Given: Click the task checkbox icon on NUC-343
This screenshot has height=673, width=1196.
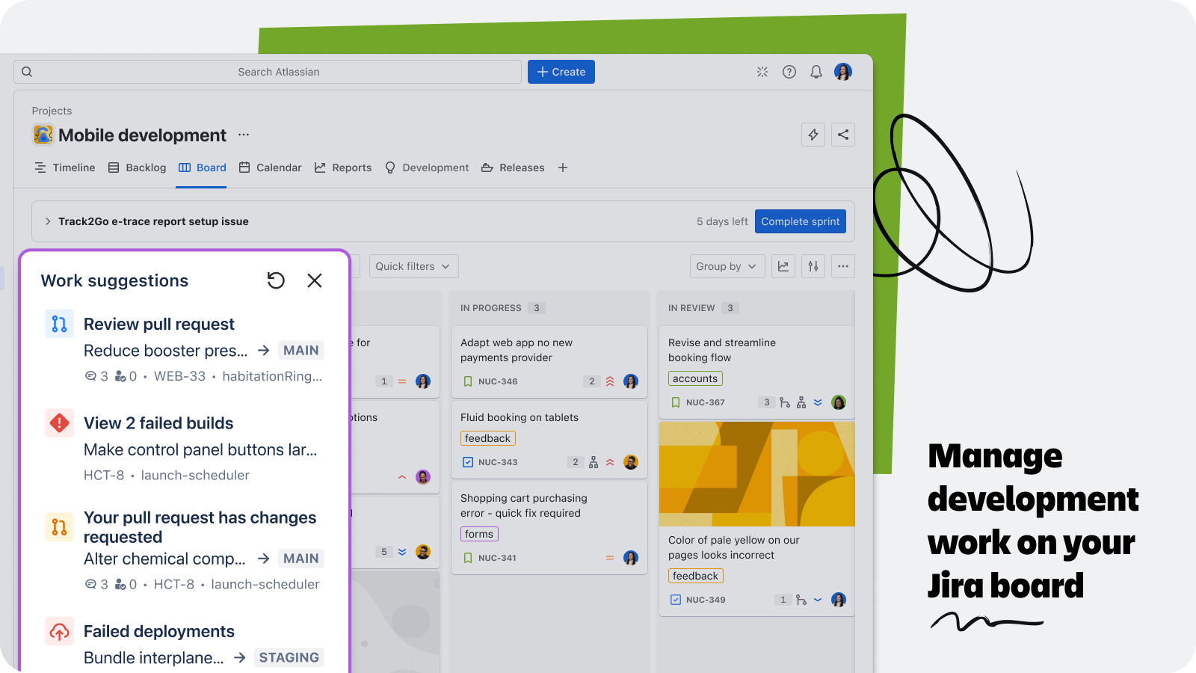Looking at the screenshot, I should (468, 462).
